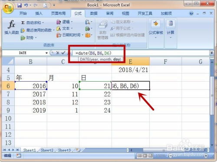Click the macro record status bar icon

pos(19,156)
